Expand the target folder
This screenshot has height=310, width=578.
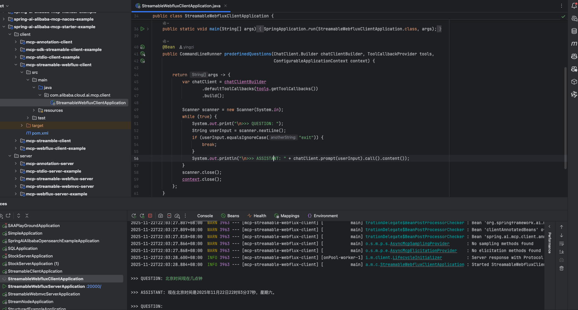[22, 125]
